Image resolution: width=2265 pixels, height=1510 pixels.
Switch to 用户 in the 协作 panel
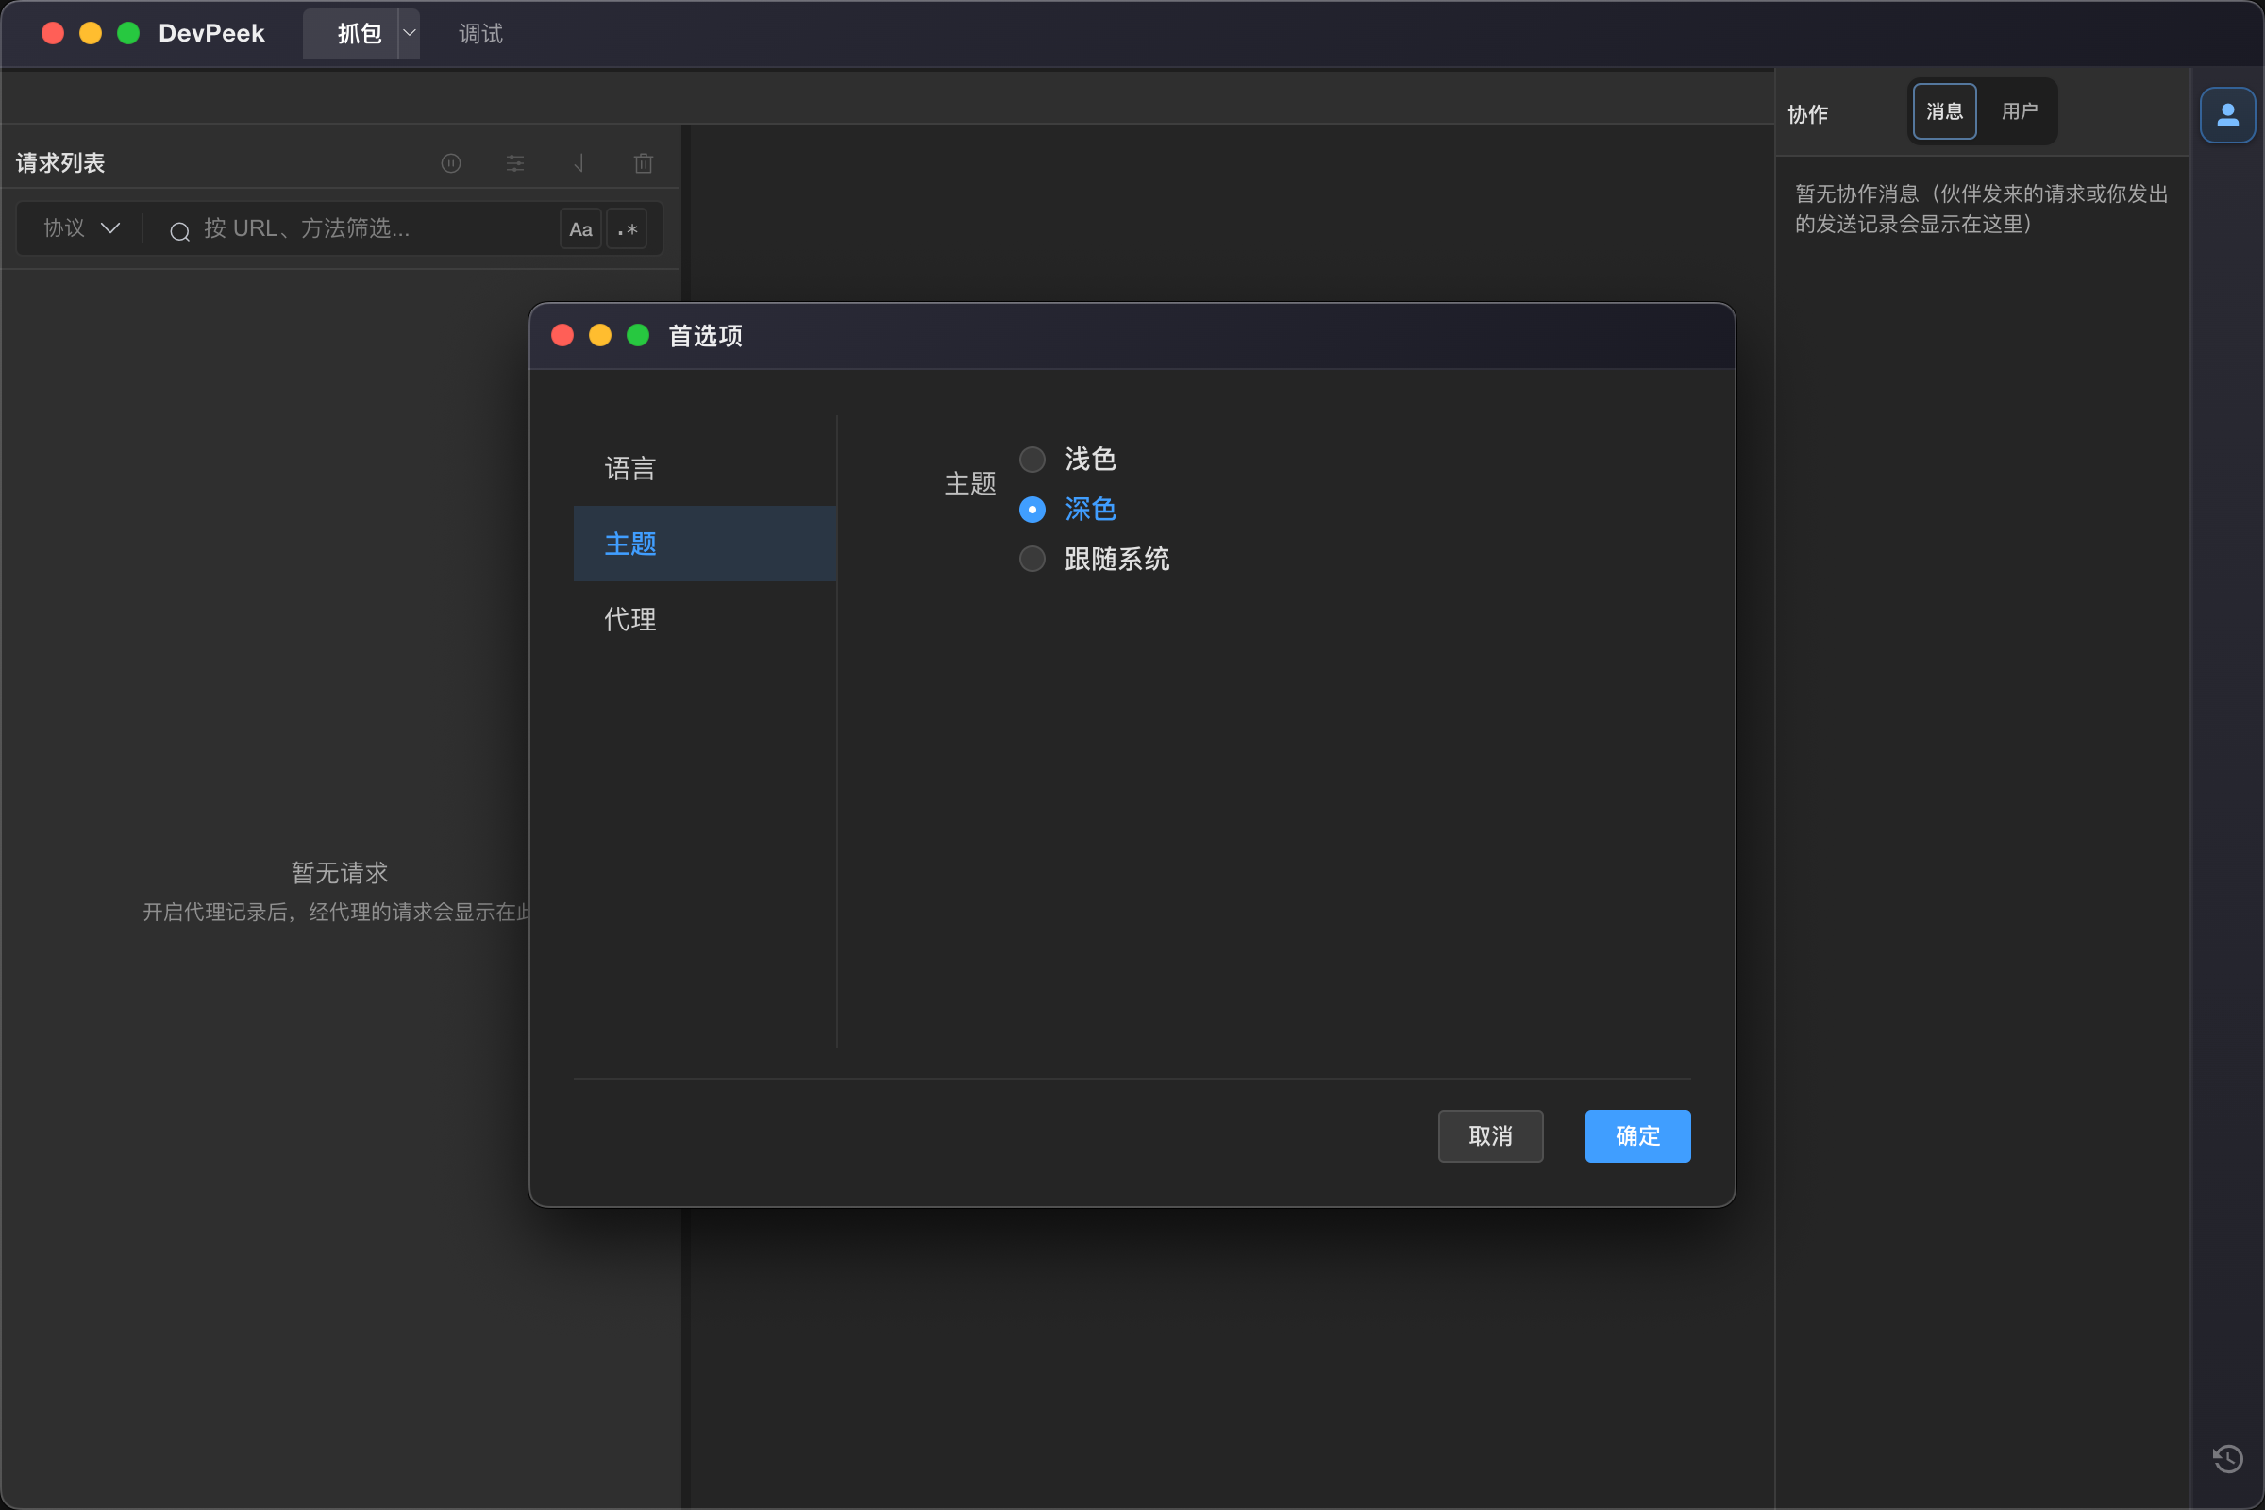click(2020, 111)
